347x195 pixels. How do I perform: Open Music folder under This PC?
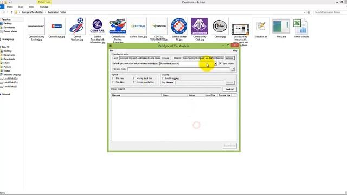click(x=7, y=63)
